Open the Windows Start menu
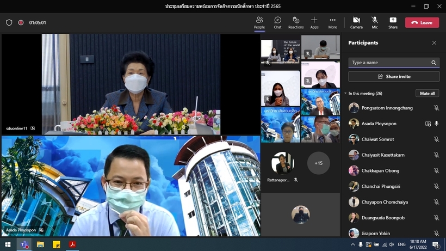 point(8,244)
